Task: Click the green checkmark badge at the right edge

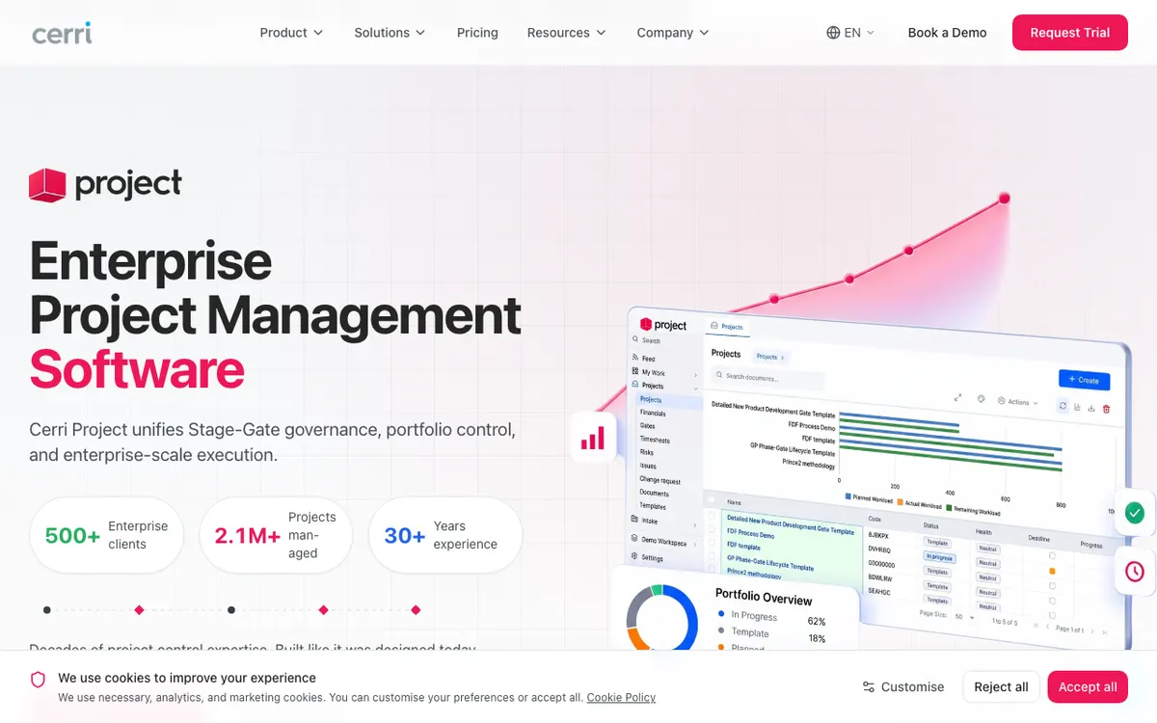Action: click(1135, 513)
